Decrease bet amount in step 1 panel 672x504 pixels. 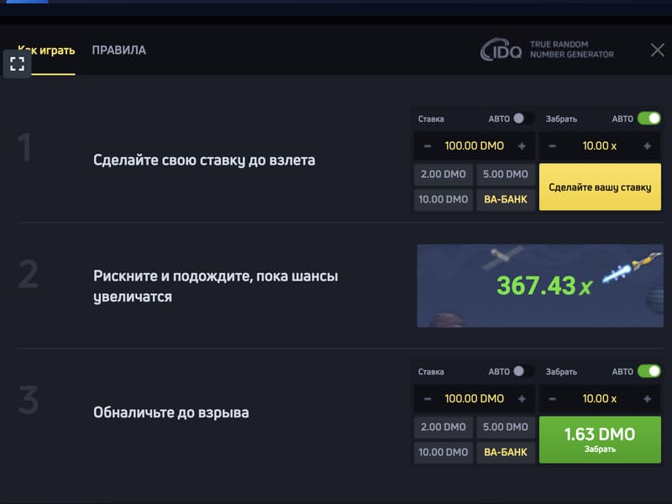coord(428,145)
